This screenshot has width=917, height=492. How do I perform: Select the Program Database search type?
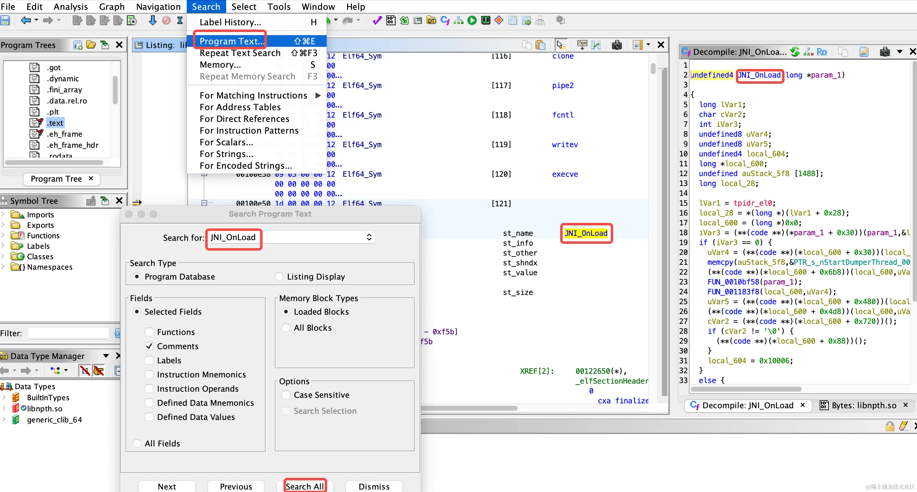pyautogui.click(x=137, y=276)
